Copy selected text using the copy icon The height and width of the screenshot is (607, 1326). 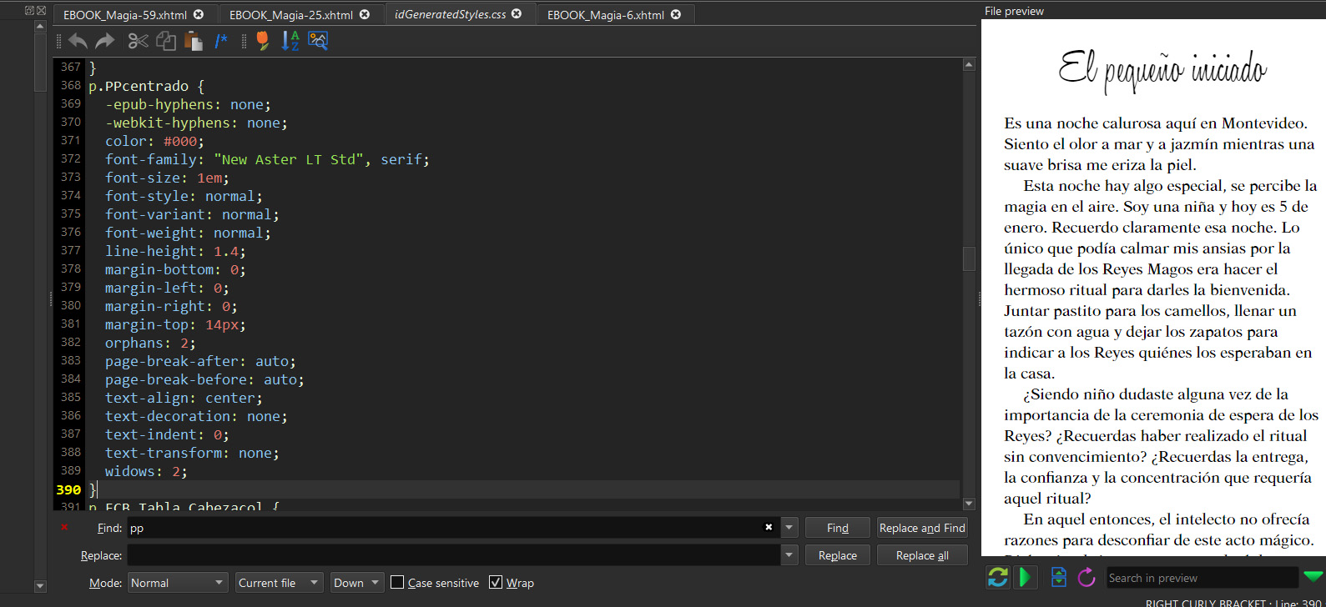166,41
